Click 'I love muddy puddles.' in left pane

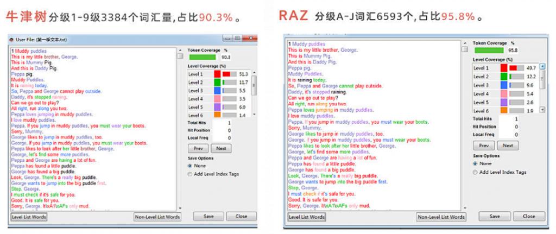(x=33, y=120)
